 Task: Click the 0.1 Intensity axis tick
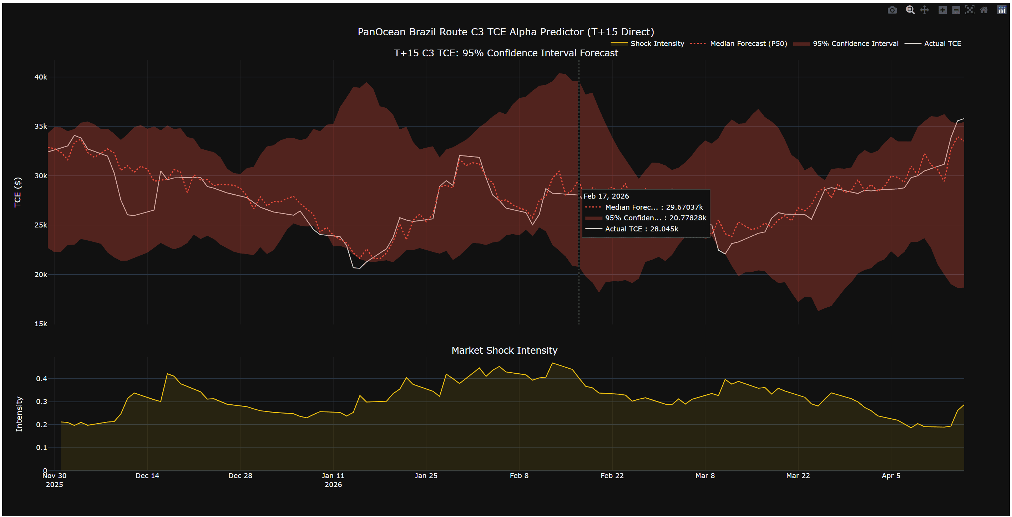coord(42,447)
